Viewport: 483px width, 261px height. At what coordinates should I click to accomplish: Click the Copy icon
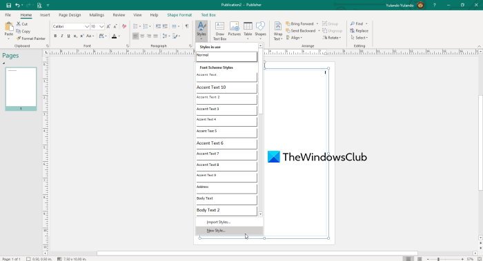click(19, 32)
